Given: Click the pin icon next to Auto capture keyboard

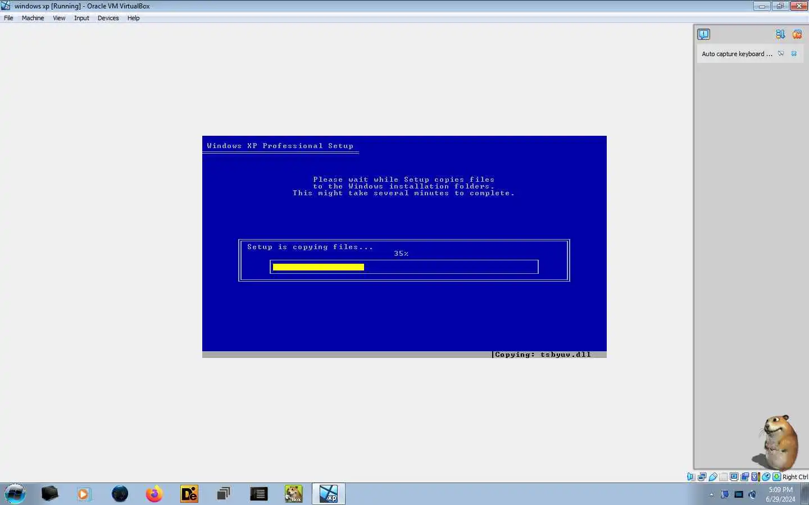Looking at the screenshot, I should [x=781, y=54].
